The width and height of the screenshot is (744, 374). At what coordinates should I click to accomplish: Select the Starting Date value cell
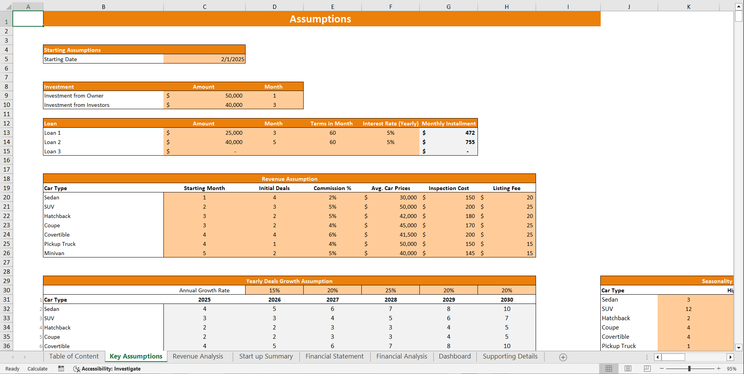[x=204, y=59]
